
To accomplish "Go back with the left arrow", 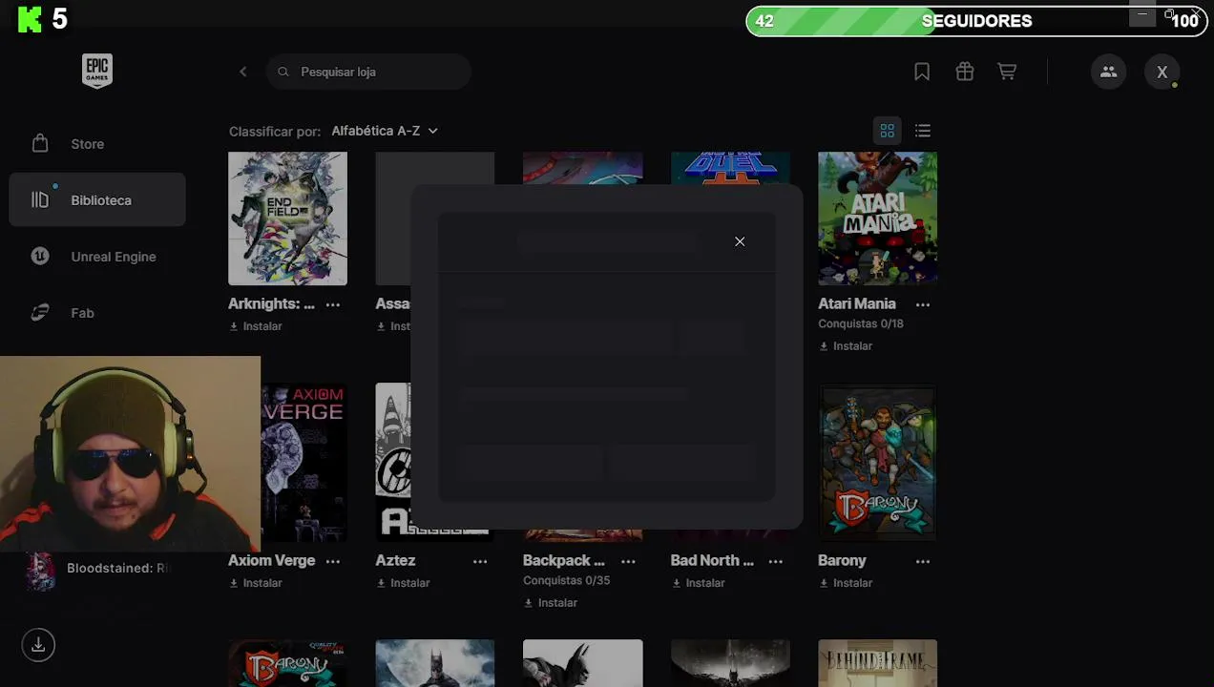I will click(x=242, y=72).
